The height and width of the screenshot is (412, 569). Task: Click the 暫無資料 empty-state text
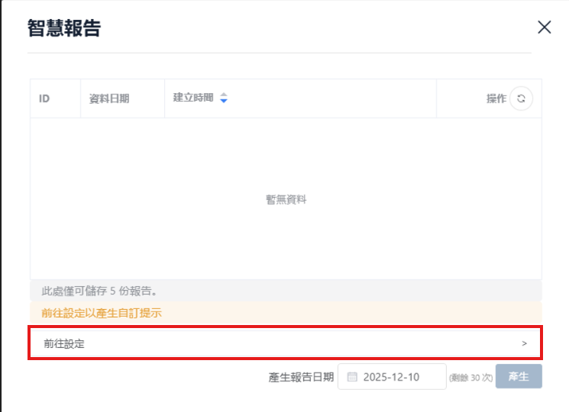286,199
